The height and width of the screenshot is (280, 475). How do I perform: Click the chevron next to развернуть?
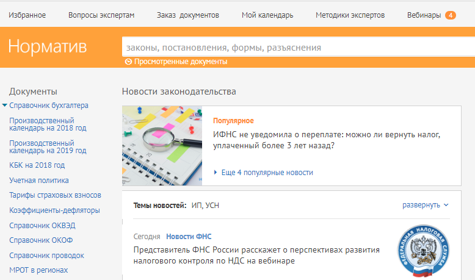pos(446,205)
